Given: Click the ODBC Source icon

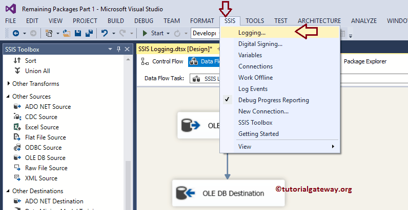Looking at the screenshot, I should [x=17, y=148].
